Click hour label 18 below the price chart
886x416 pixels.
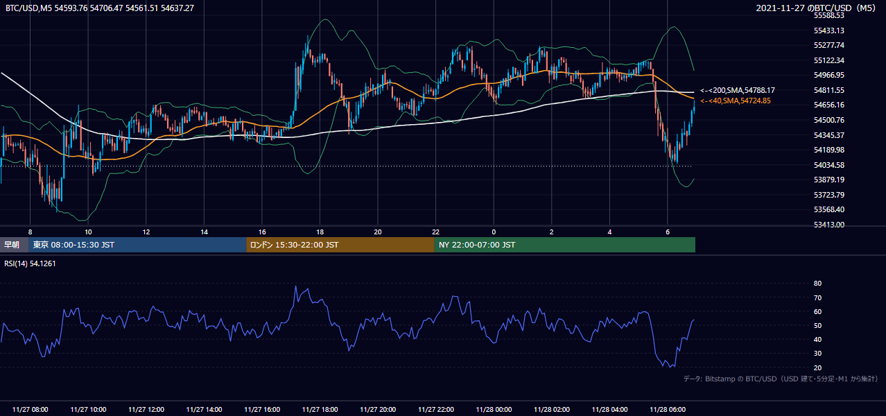pos(320,232)
